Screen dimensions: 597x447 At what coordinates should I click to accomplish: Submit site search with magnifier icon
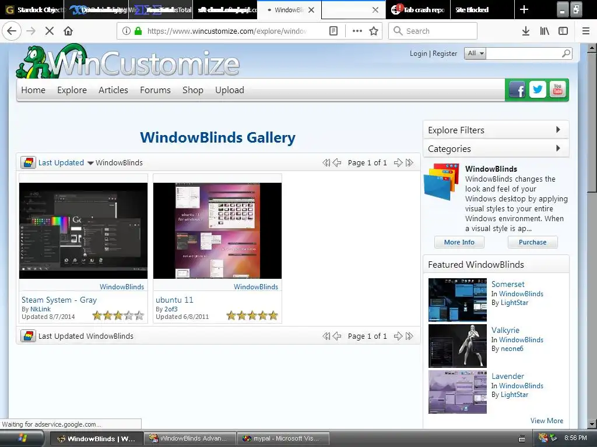tap(566, 53)
